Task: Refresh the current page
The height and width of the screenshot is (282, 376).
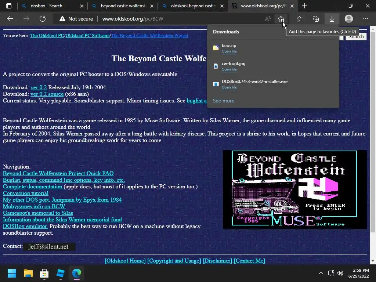Action: (x=43, y=19)
